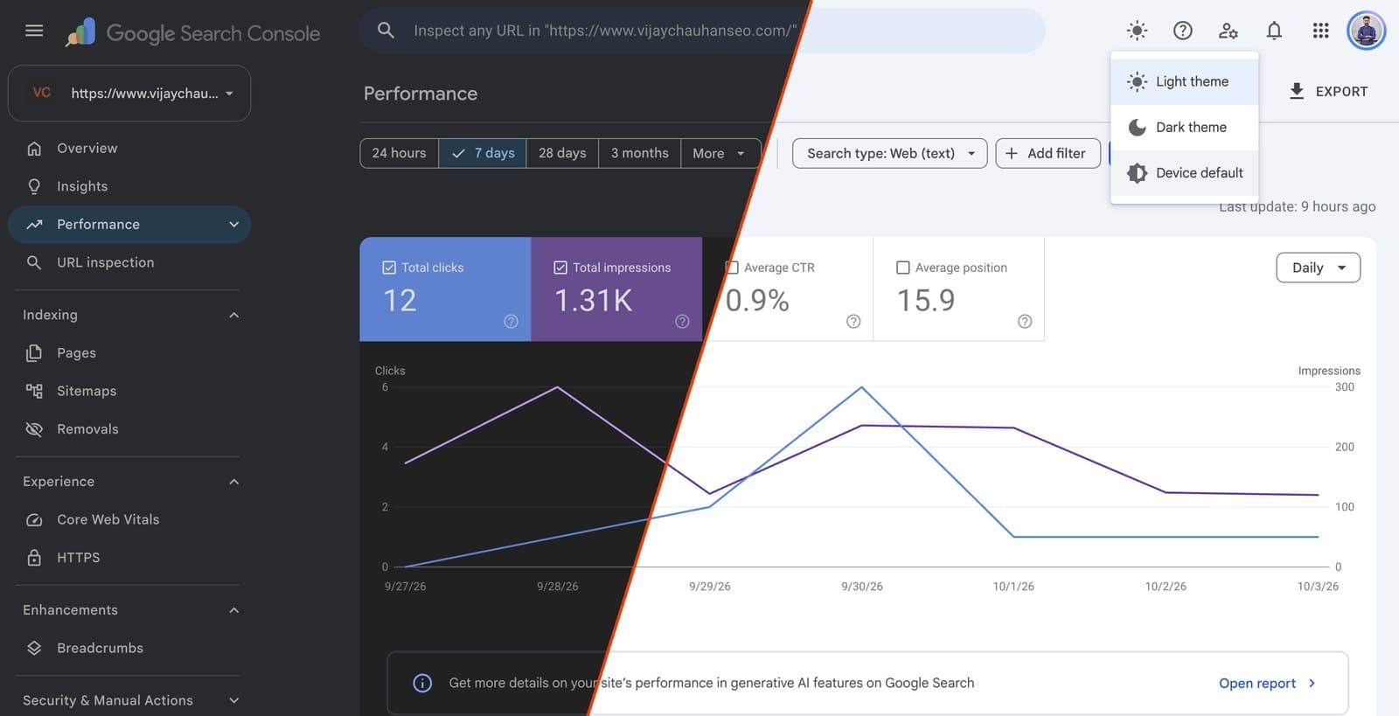This screenshot has height=716, width=1399.
Task: Click the info icon in AI features banner
Action: (x=422, y=683)
